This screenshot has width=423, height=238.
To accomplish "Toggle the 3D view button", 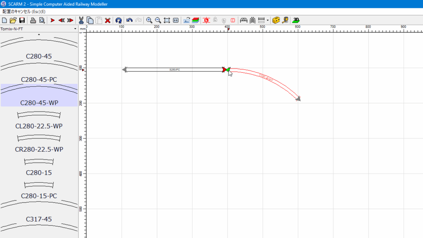I will [x=296, y=20].
